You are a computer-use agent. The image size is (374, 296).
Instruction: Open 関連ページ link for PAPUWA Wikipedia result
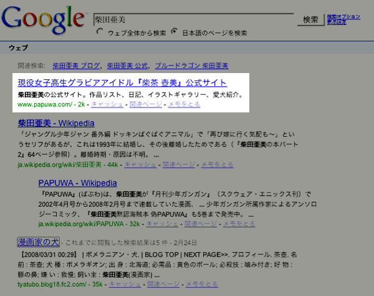pyautogui.click(x=201, y=224)
